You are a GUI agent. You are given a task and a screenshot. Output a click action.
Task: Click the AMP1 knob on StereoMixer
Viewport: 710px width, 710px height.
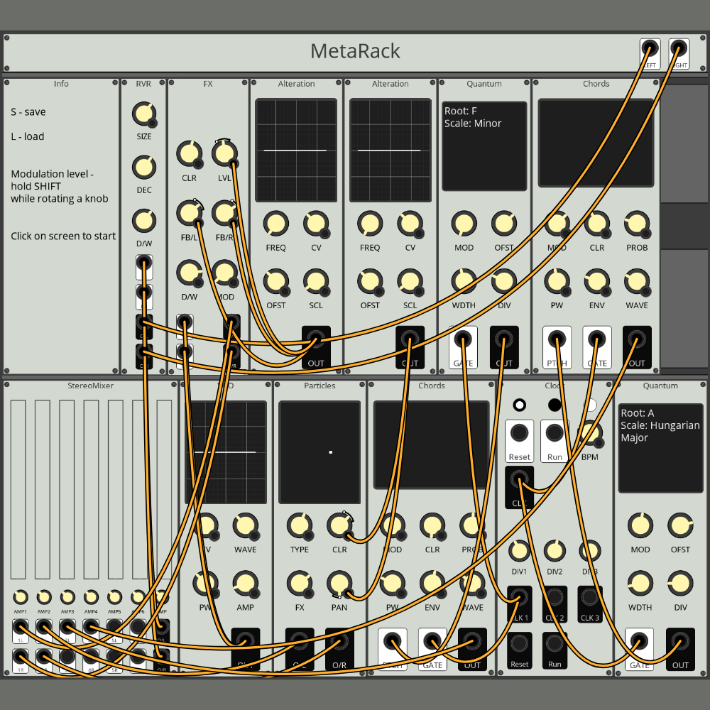coord(21,597)
